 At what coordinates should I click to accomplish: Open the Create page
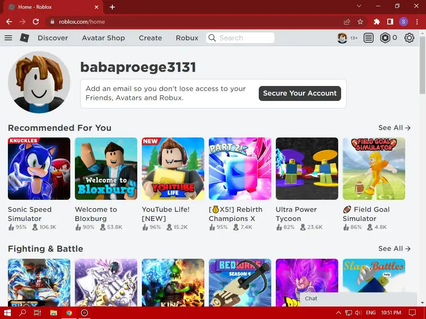pyautogui.click(x=150, y=38)
